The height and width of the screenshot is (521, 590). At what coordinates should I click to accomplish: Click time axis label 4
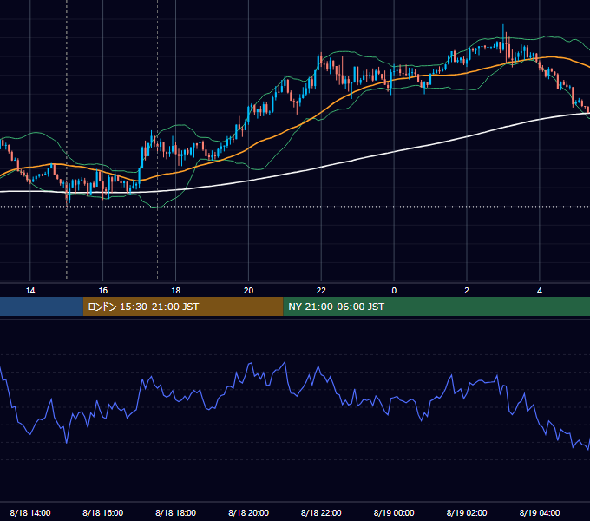tap(540, 291)
